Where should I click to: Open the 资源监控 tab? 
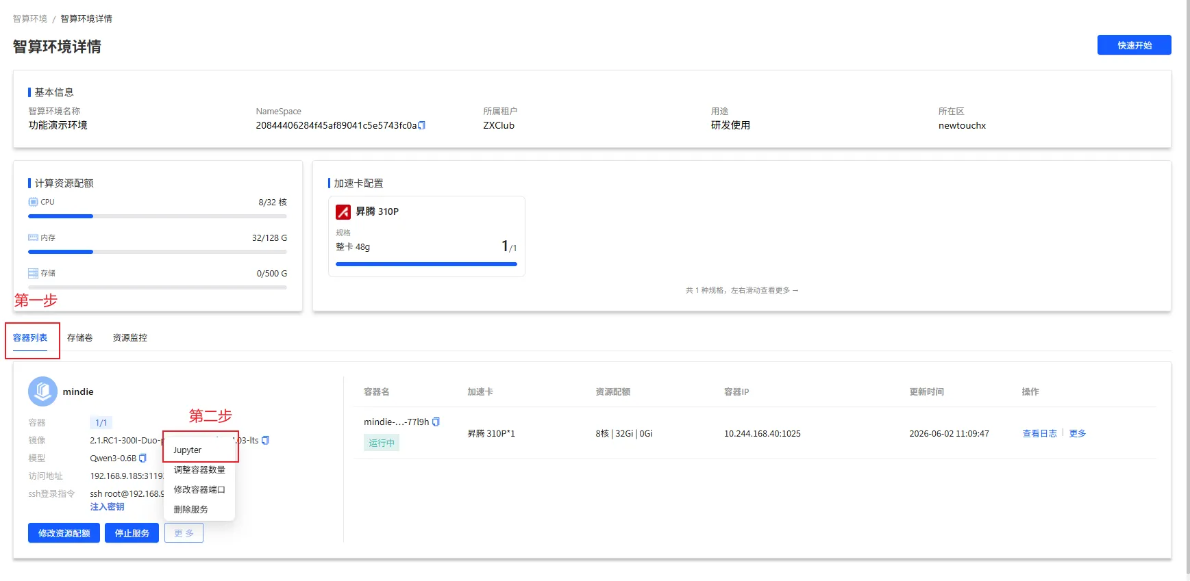click(x=129, y=337)
